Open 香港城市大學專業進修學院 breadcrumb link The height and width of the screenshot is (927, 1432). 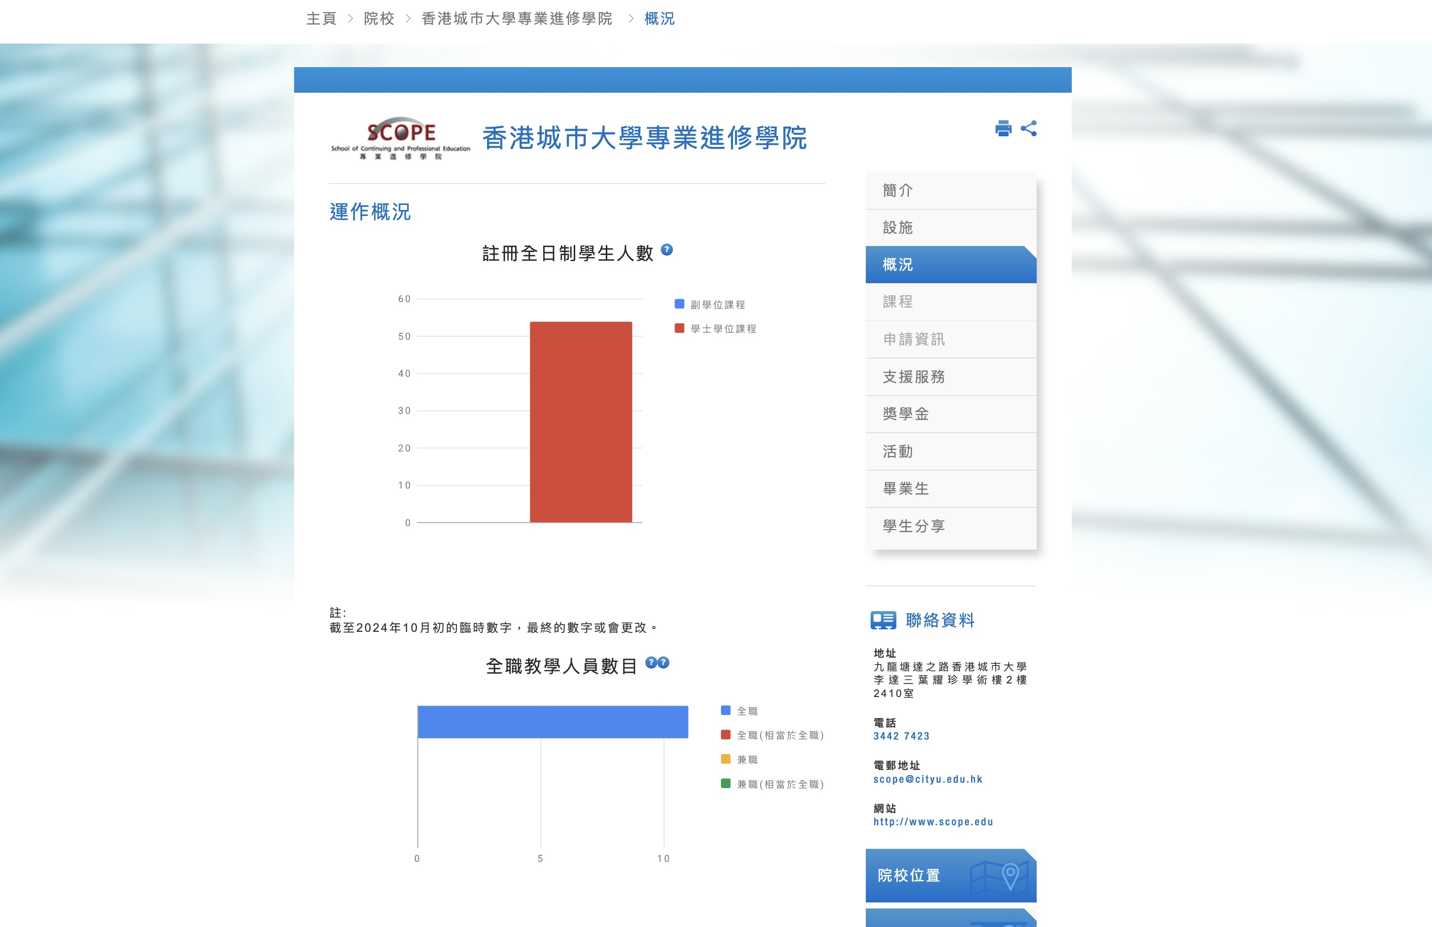[x=517, y=19]
